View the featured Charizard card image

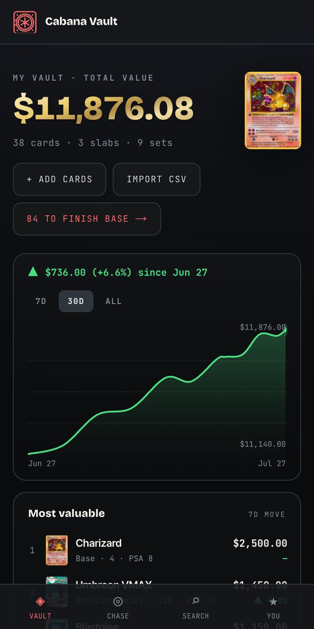pyautogui.click(x=273, y=111)
